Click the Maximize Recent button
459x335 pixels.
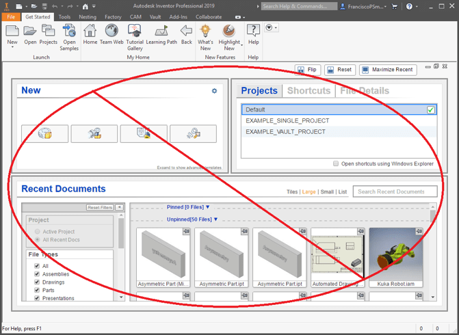(x=388, y=70)
